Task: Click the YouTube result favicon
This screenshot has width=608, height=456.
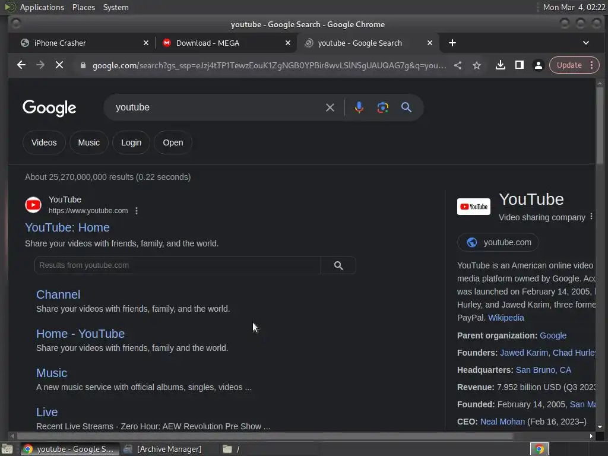Action: pos(33,205)
